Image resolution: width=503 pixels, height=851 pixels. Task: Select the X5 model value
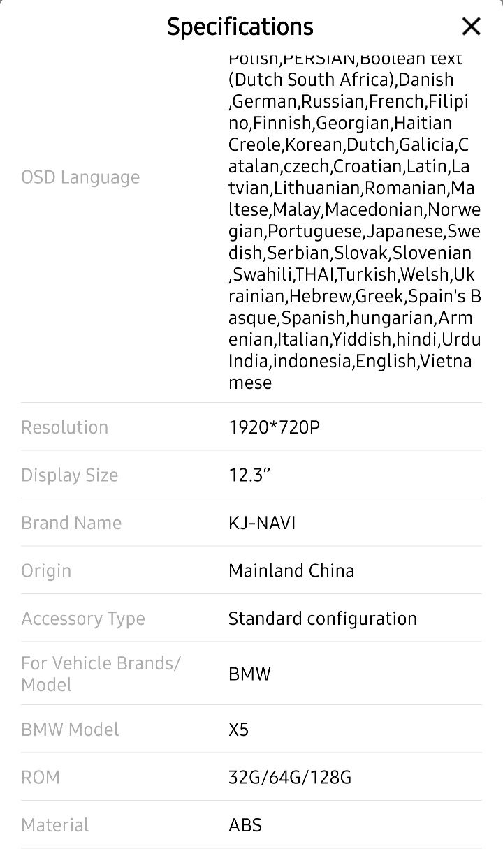(238, 730)
